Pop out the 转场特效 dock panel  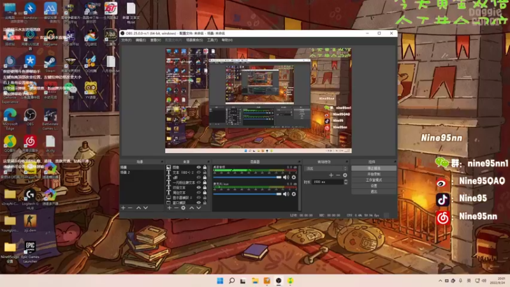tap(347, 162)
